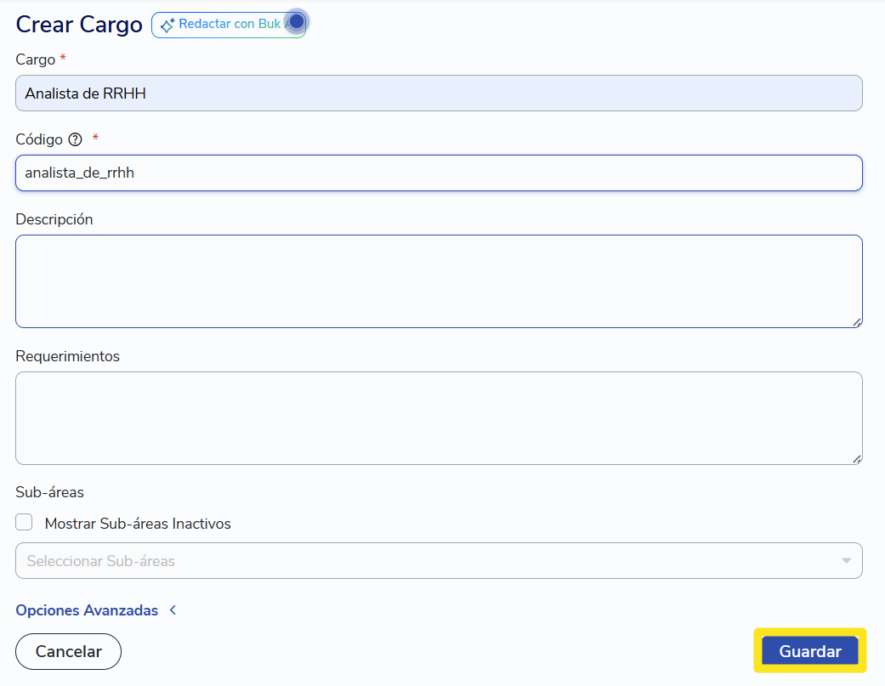
Task: Expand Opciones Avanzadas with the chevron
Action: (173, 609)
